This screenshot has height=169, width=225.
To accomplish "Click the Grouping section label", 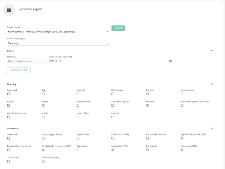I will [x=12, y=84].
